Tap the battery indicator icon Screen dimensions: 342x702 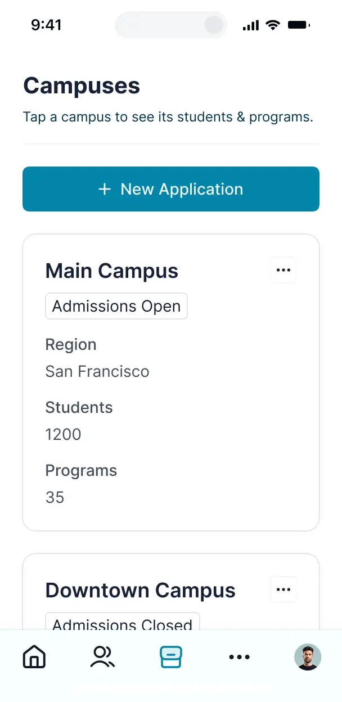pyautogui.click(x=299, y=25)
